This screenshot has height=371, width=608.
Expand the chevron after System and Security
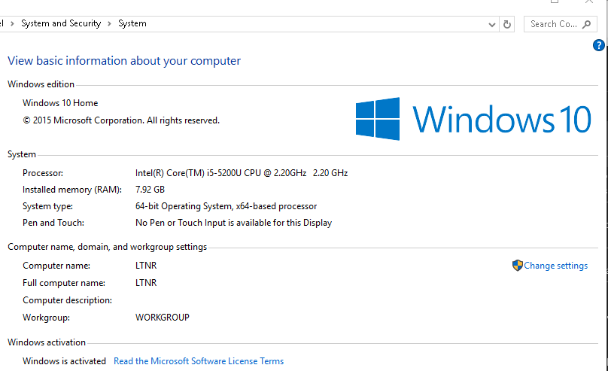coord(109,24)
